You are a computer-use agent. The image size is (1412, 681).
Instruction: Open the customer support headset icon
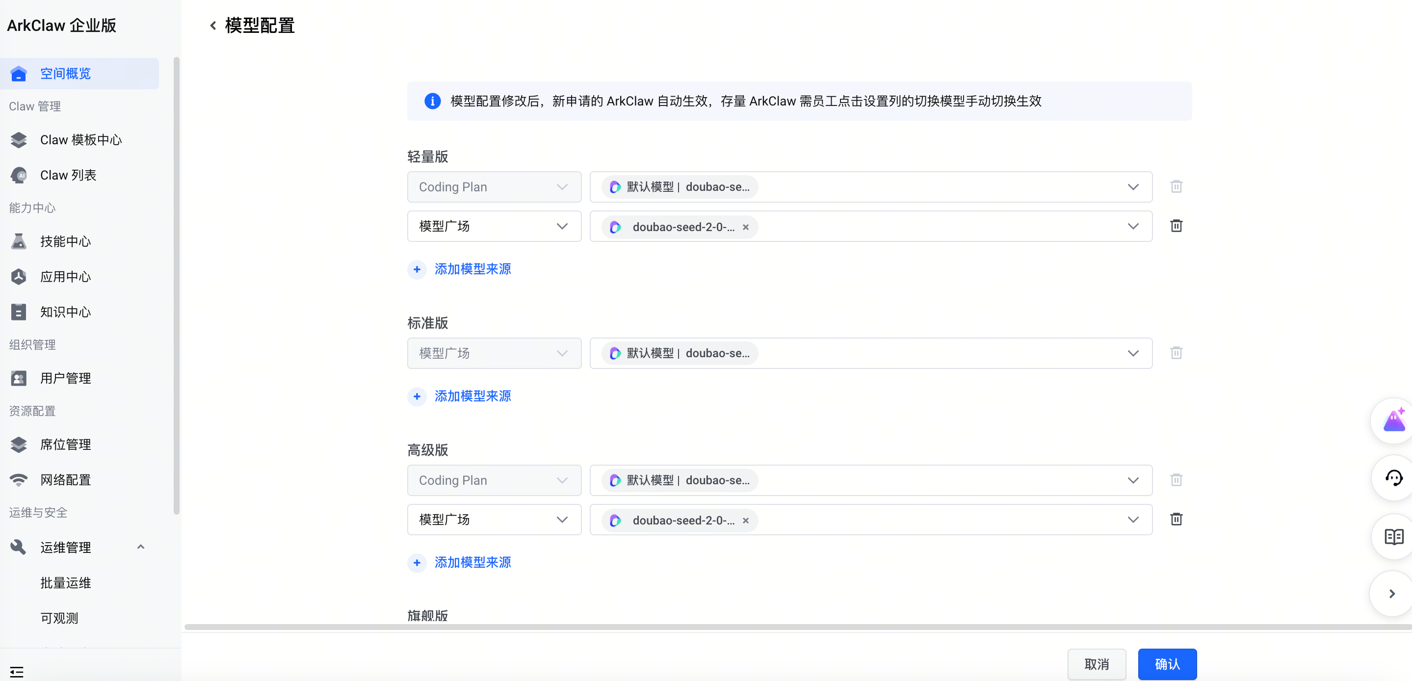(1393, 477)
